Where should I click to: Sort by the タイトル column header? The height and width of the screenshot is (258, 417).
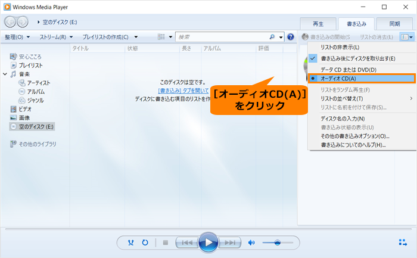click(x=97, y=48)
